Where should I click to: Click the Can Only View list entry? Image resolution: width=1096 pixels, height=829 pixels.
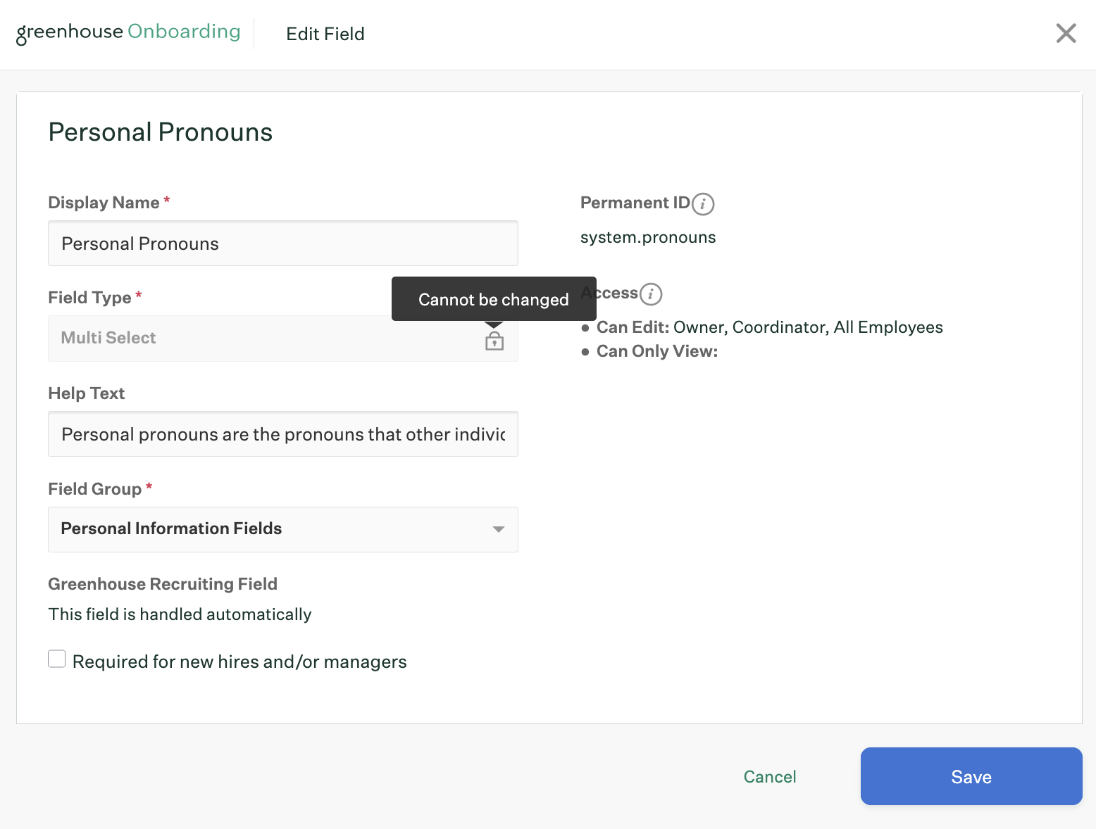point(656,351)
